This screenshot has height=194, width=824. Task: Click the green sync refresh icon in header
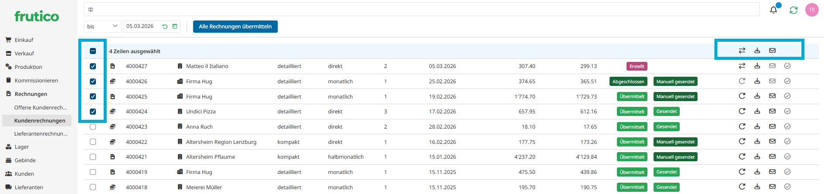pos(793,10)
